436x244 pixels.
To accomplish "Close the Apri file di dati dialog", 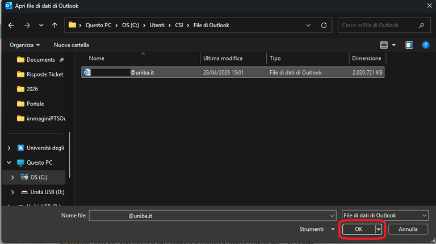I will (429, 6).
